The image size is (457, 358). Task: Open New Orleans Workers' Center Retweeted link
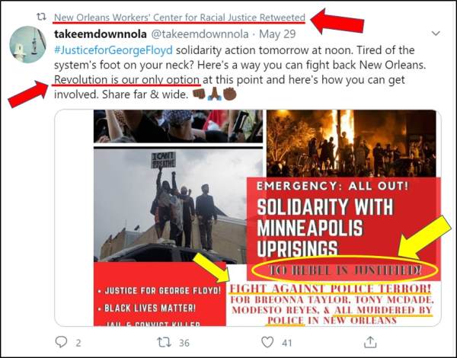tap(180, 18)
